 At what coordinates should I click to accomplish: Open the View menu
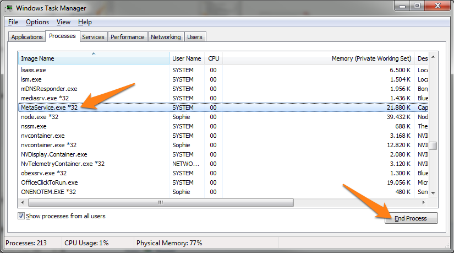63,22
